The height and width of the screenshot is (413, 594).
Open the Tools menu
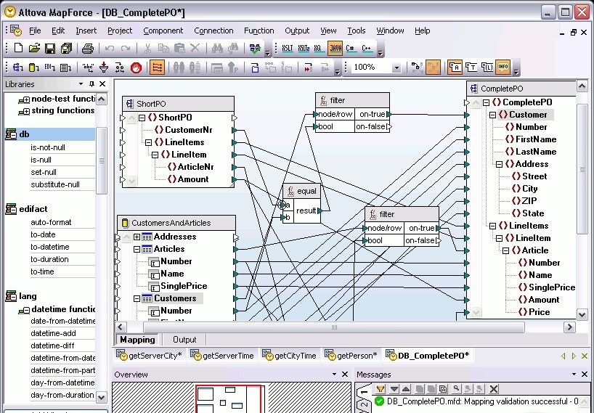click(x=357, y=30)
